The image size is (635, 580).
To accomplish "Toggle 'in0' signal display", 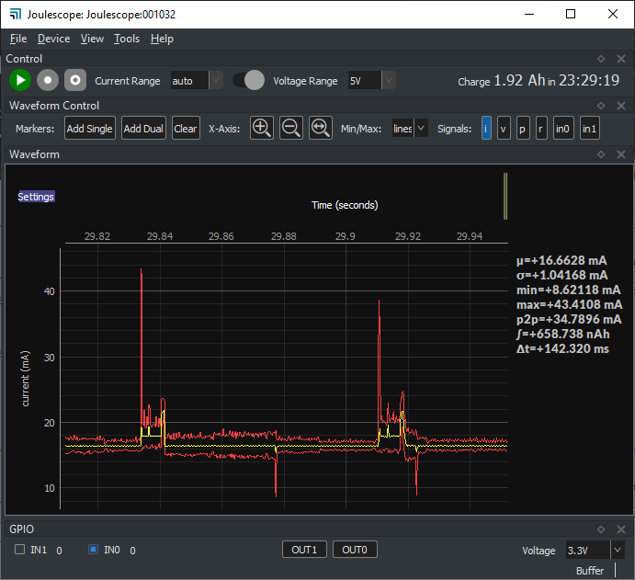I will click(x=563, y=129).
